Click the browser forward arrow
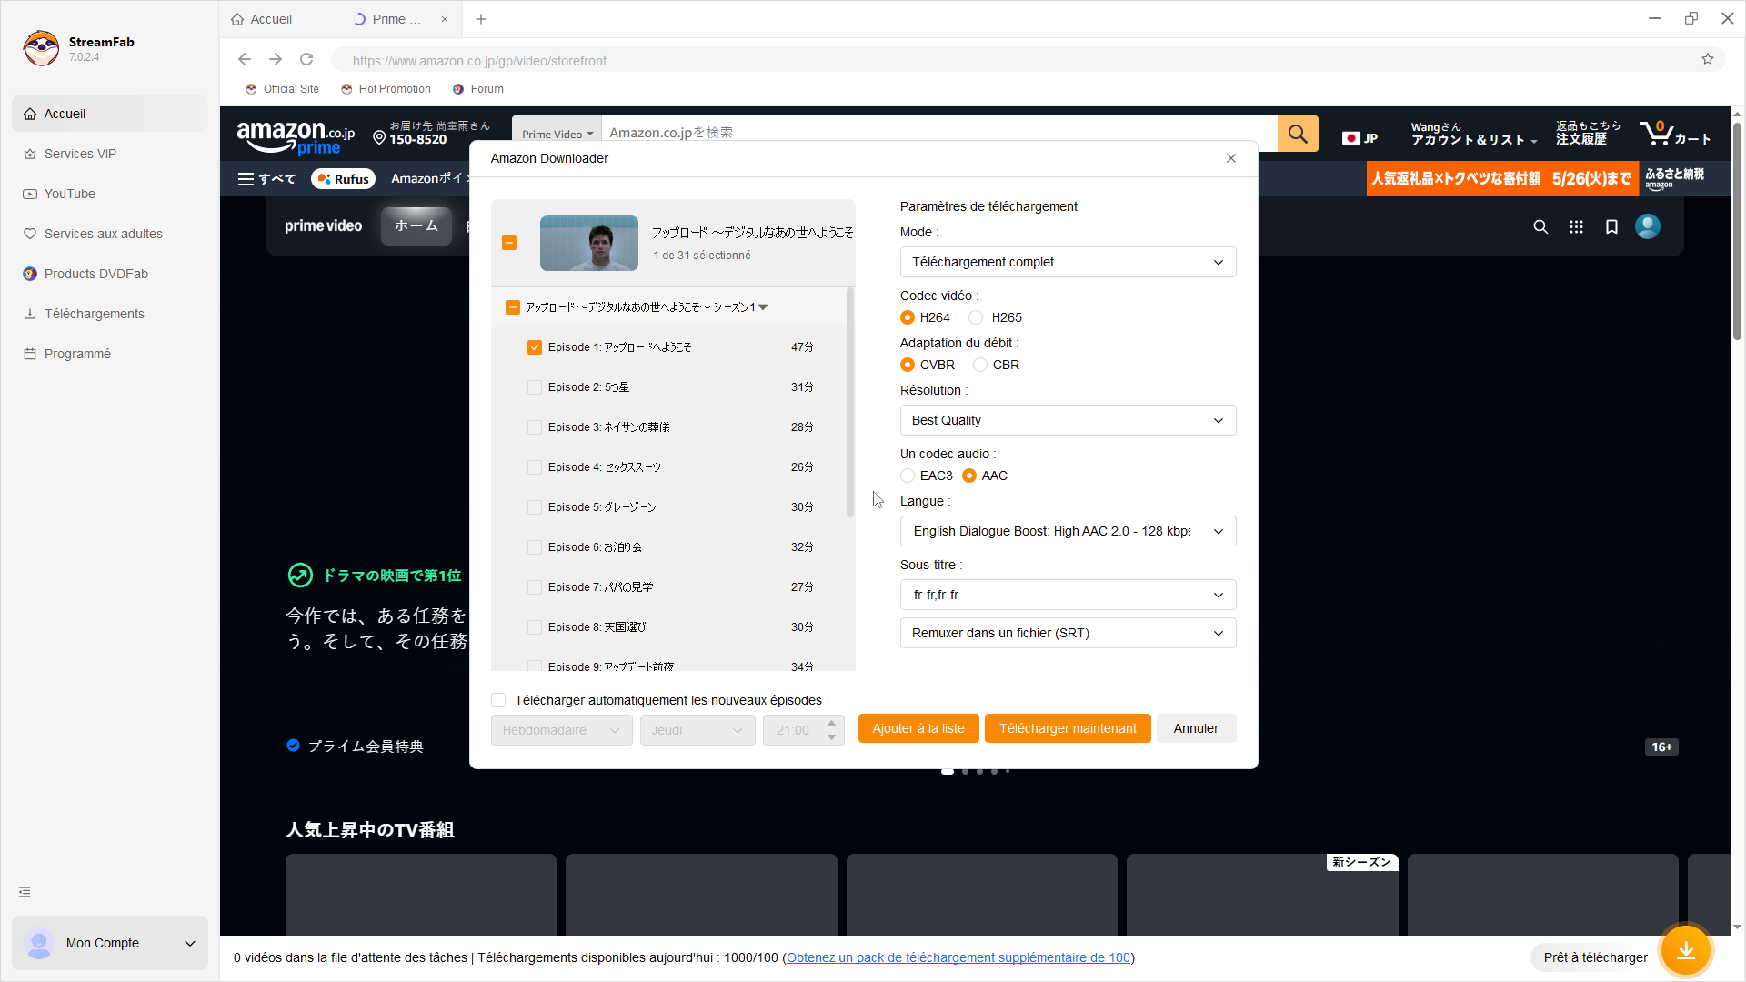Viewport: 1746px width, 982px height. click(276, 59)
